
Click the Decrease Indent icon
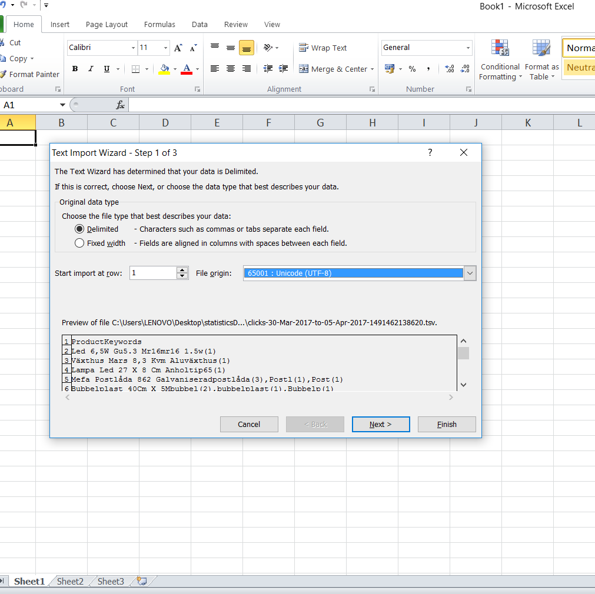(x=268, y=69)
